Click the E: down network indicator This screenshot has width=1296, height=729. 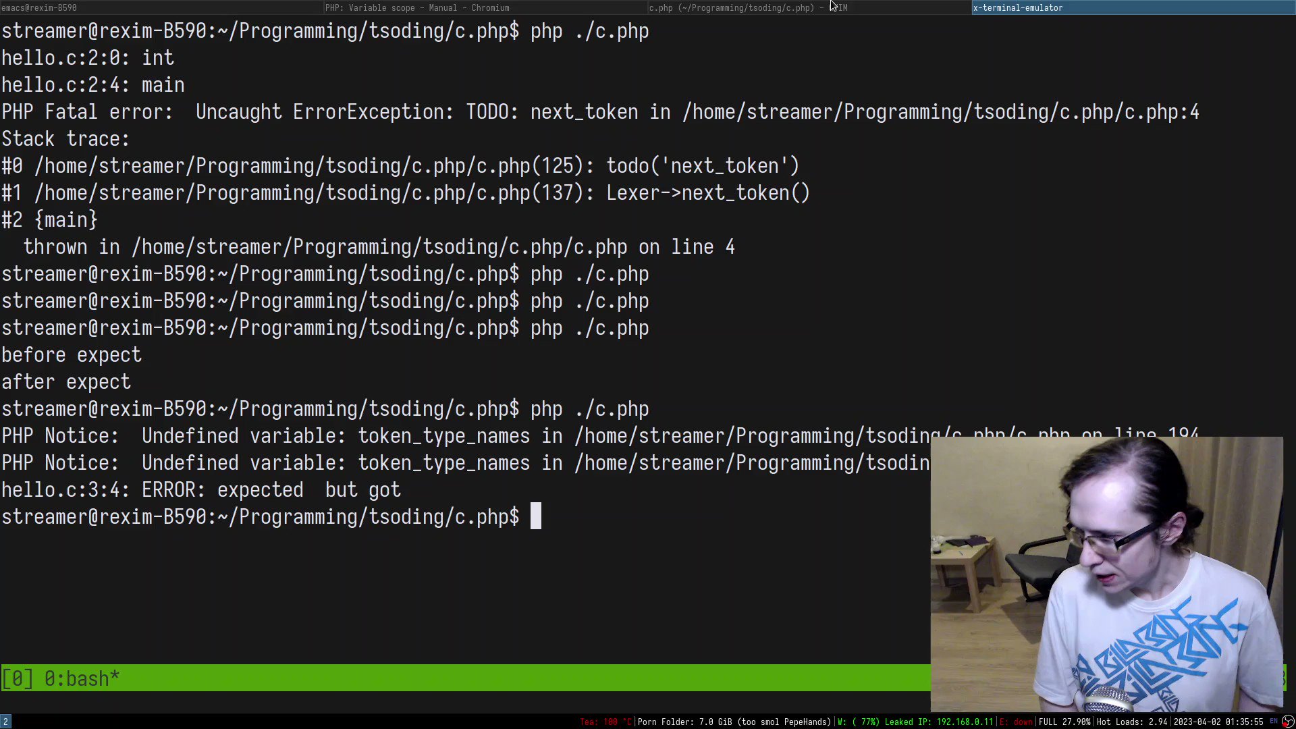tap(1017, 722)
